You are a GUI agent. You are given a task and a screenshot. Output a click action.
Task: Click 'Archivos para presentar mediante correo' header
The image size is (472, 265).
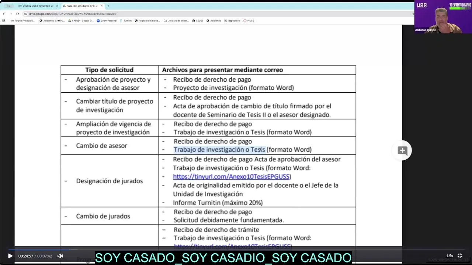point(223,70)
